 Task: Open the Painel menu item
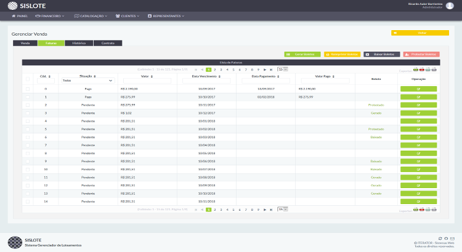pos(20,16)
